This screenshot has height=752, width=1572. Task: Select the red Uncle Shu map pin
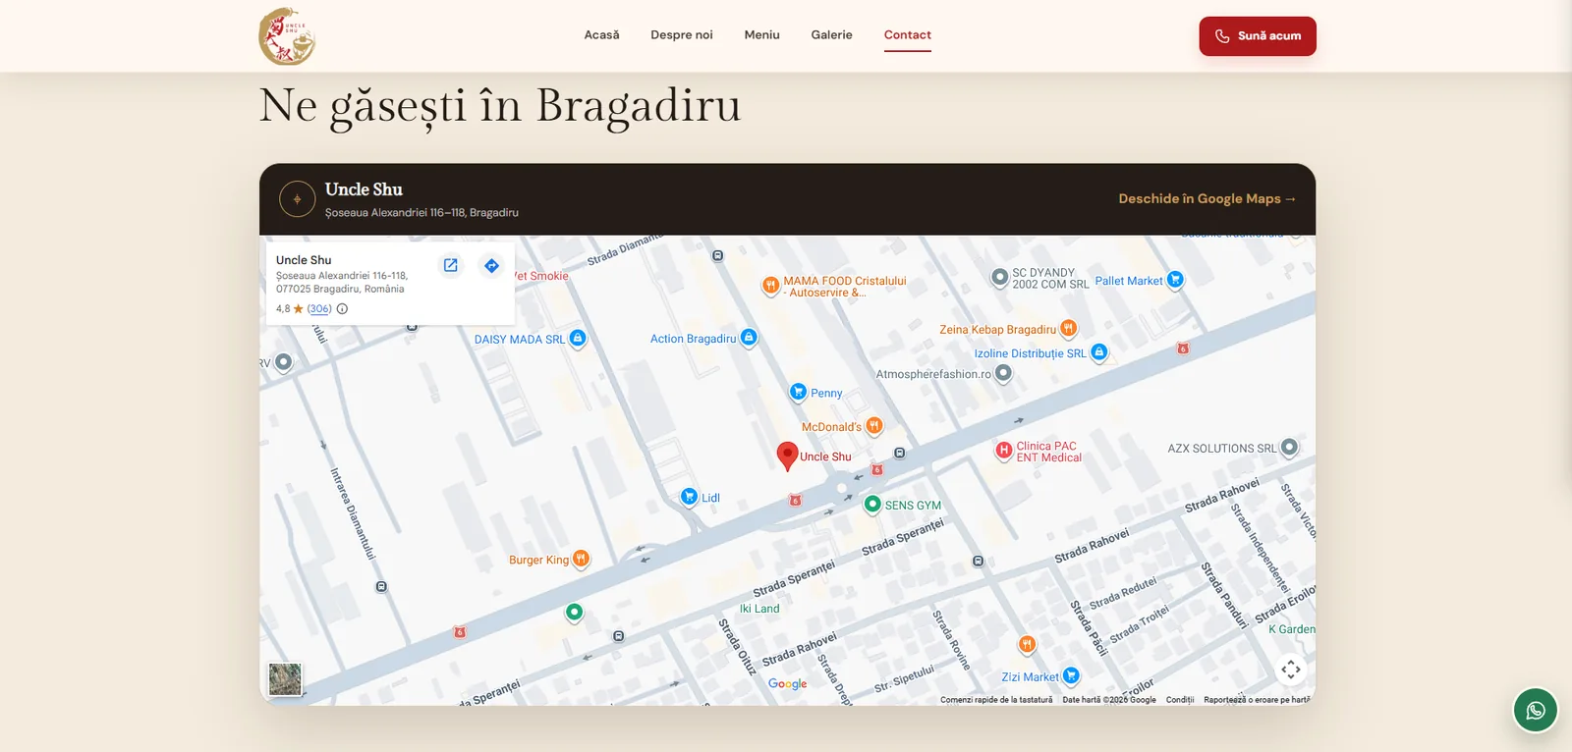point(787,456)
